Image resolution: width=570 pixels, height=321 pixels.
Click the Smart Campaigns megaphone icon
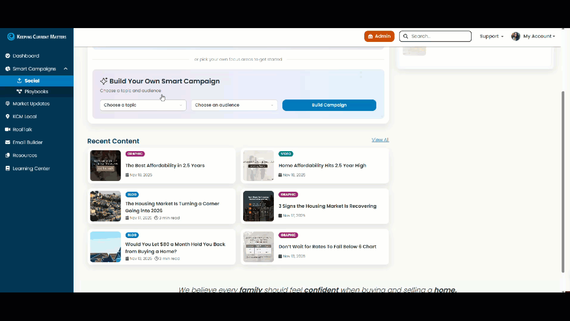click(x=8, y=69)
